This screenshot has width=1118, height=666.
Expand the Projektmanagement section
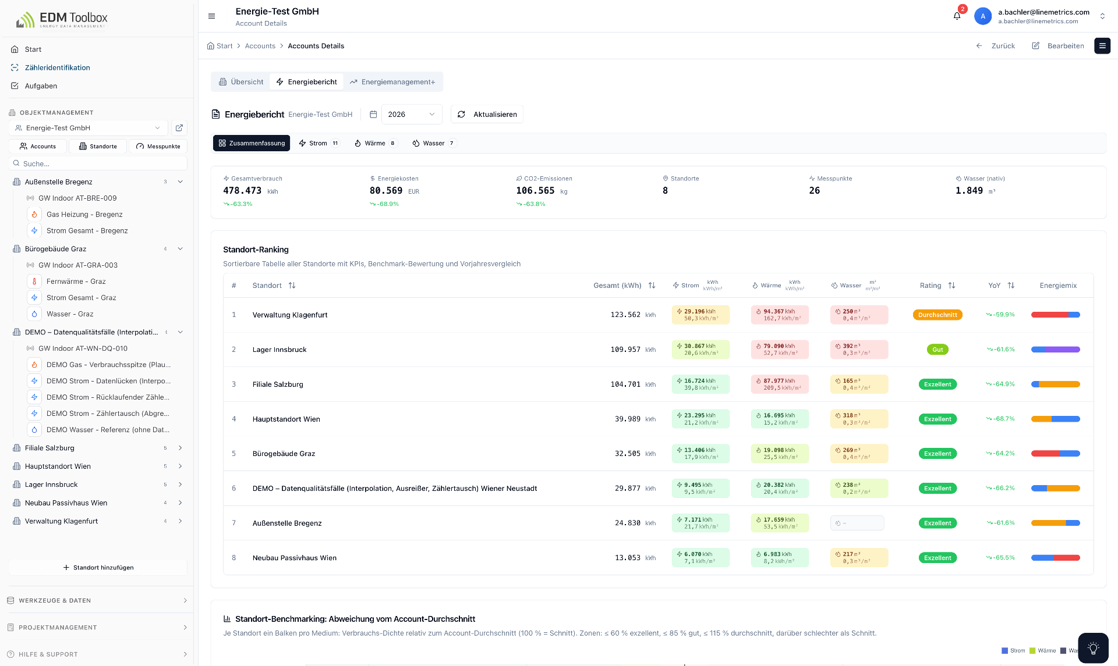(97, 627)
